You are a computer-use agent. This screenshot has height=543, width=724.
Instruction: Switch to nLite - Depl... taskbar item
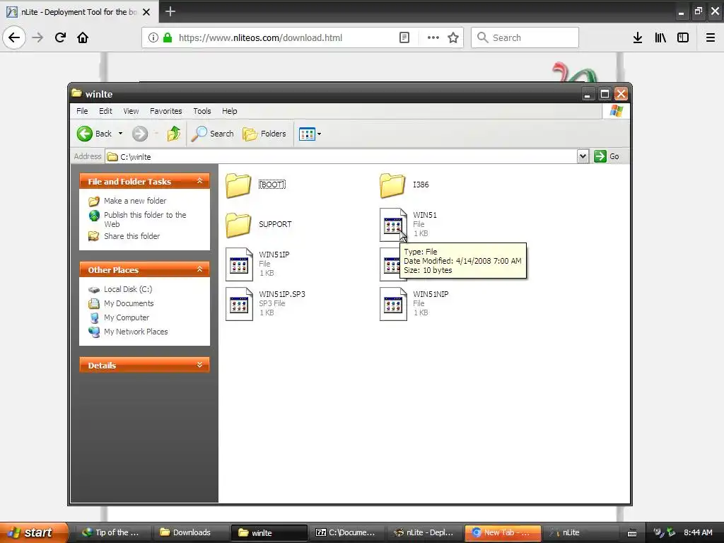pos(425,532)
